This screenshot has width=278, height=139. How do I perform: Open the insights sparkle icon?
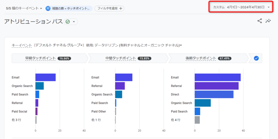[x=268, y=21]
